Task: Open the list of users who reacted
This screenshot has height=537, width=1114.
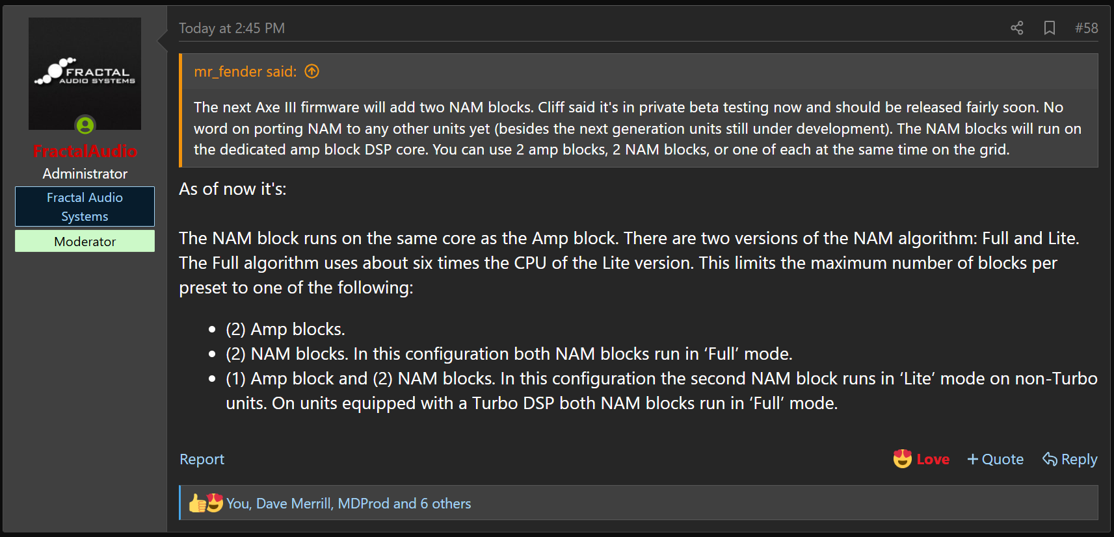Action: coord(349,503)
